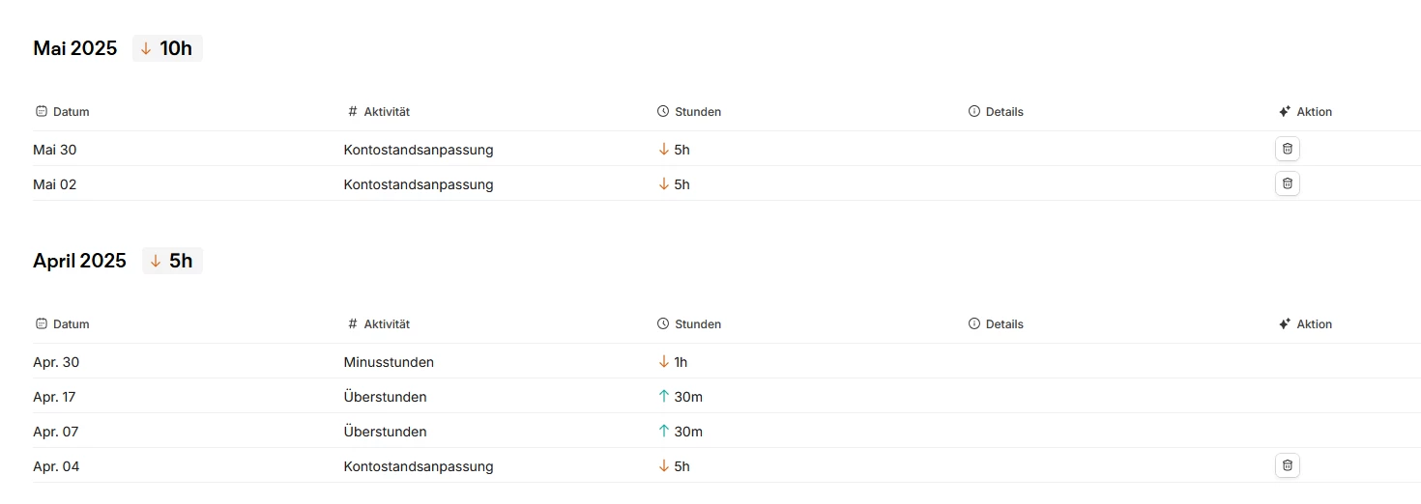Select the April 2025 section heading
This screenshot has height=504, width=1421.
pyautogui.click(x=80, y=261)
